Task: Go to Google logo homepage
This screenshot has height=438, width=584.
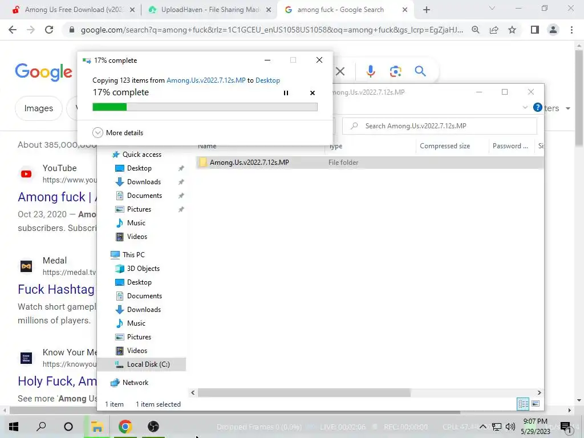Action: point(43,72)
